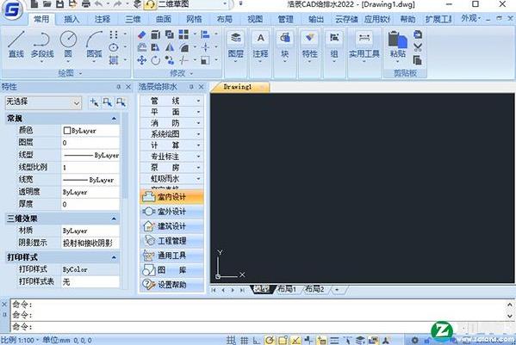Image resolution: width=516 pixels, height=345 pixels.
Task: Select the 多段线 polyline tool
Action: 42,46
